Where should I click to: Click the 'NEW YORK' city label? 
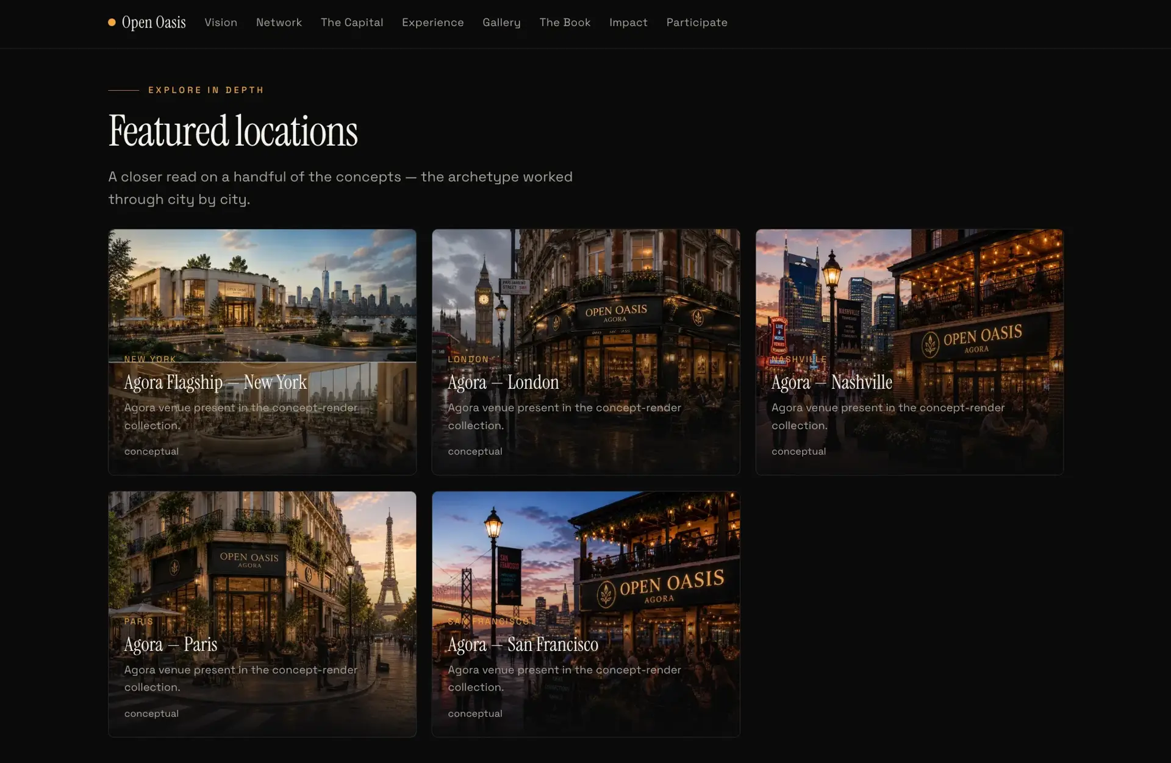click(x=150, y=360)
